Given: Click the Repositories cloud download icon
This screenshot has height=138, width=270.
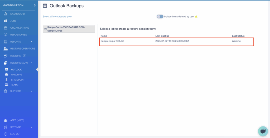Looking at the screenshot, I should click(x=6, y=35).
